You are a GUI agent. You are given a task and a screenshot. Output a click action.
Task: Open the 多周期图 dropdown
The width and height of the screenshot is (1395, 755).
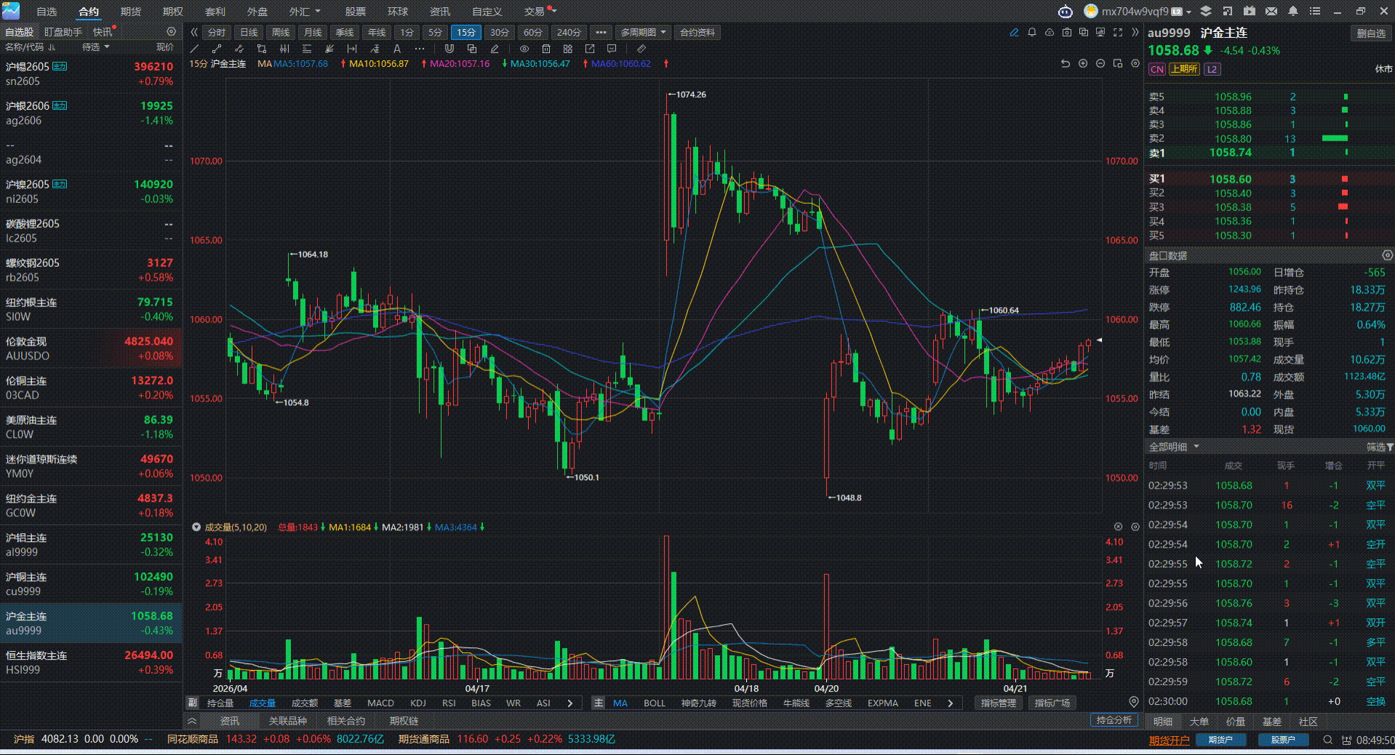(x=642, y=32)
